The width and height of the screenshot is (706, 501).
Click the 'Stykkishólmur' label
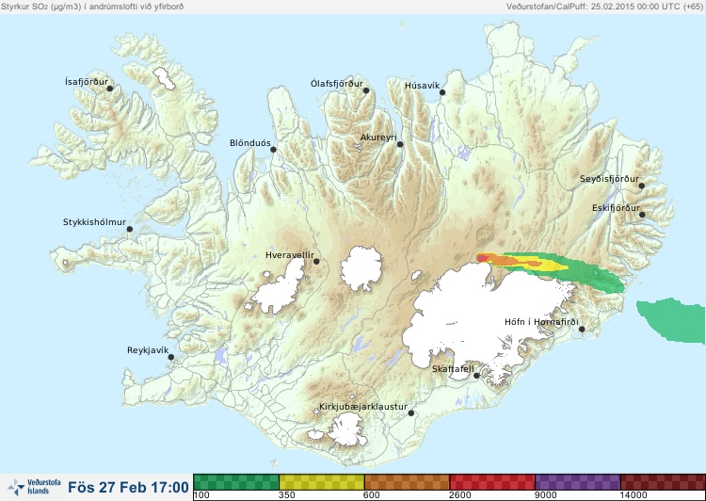point(94,222)
